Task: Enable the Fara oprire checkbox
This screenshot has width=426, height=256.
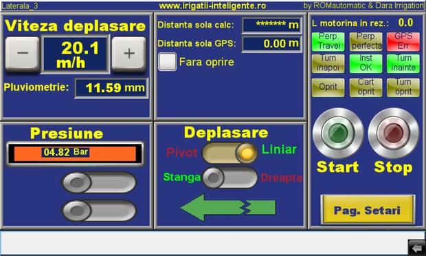Action: pos(168,62)
